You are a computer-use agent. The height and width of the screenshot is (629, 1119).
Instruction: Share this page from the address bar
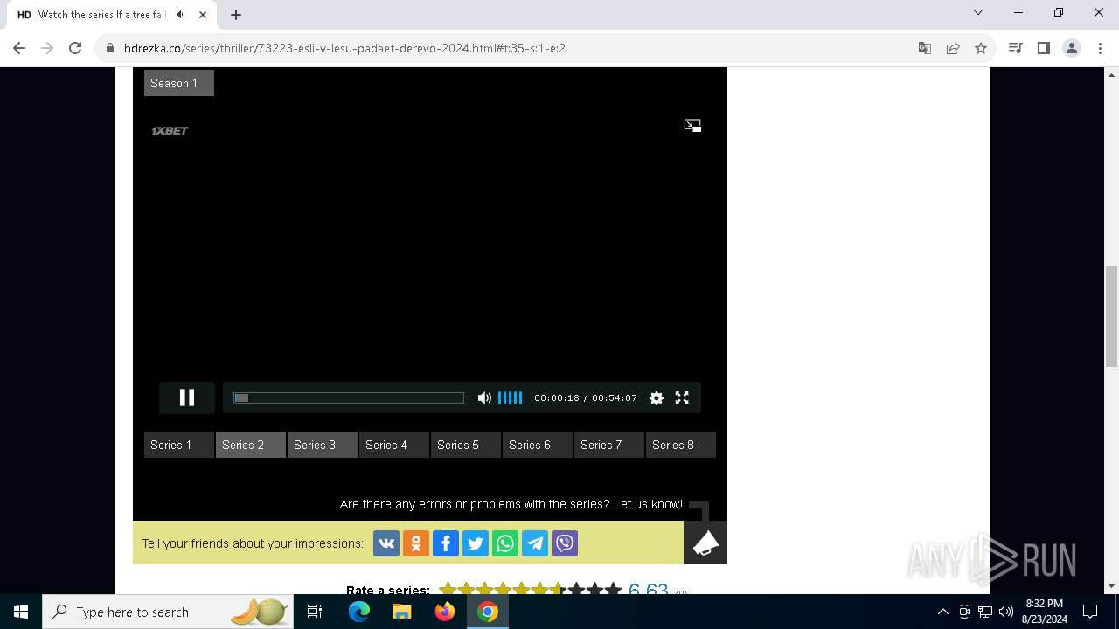[953, 48]
